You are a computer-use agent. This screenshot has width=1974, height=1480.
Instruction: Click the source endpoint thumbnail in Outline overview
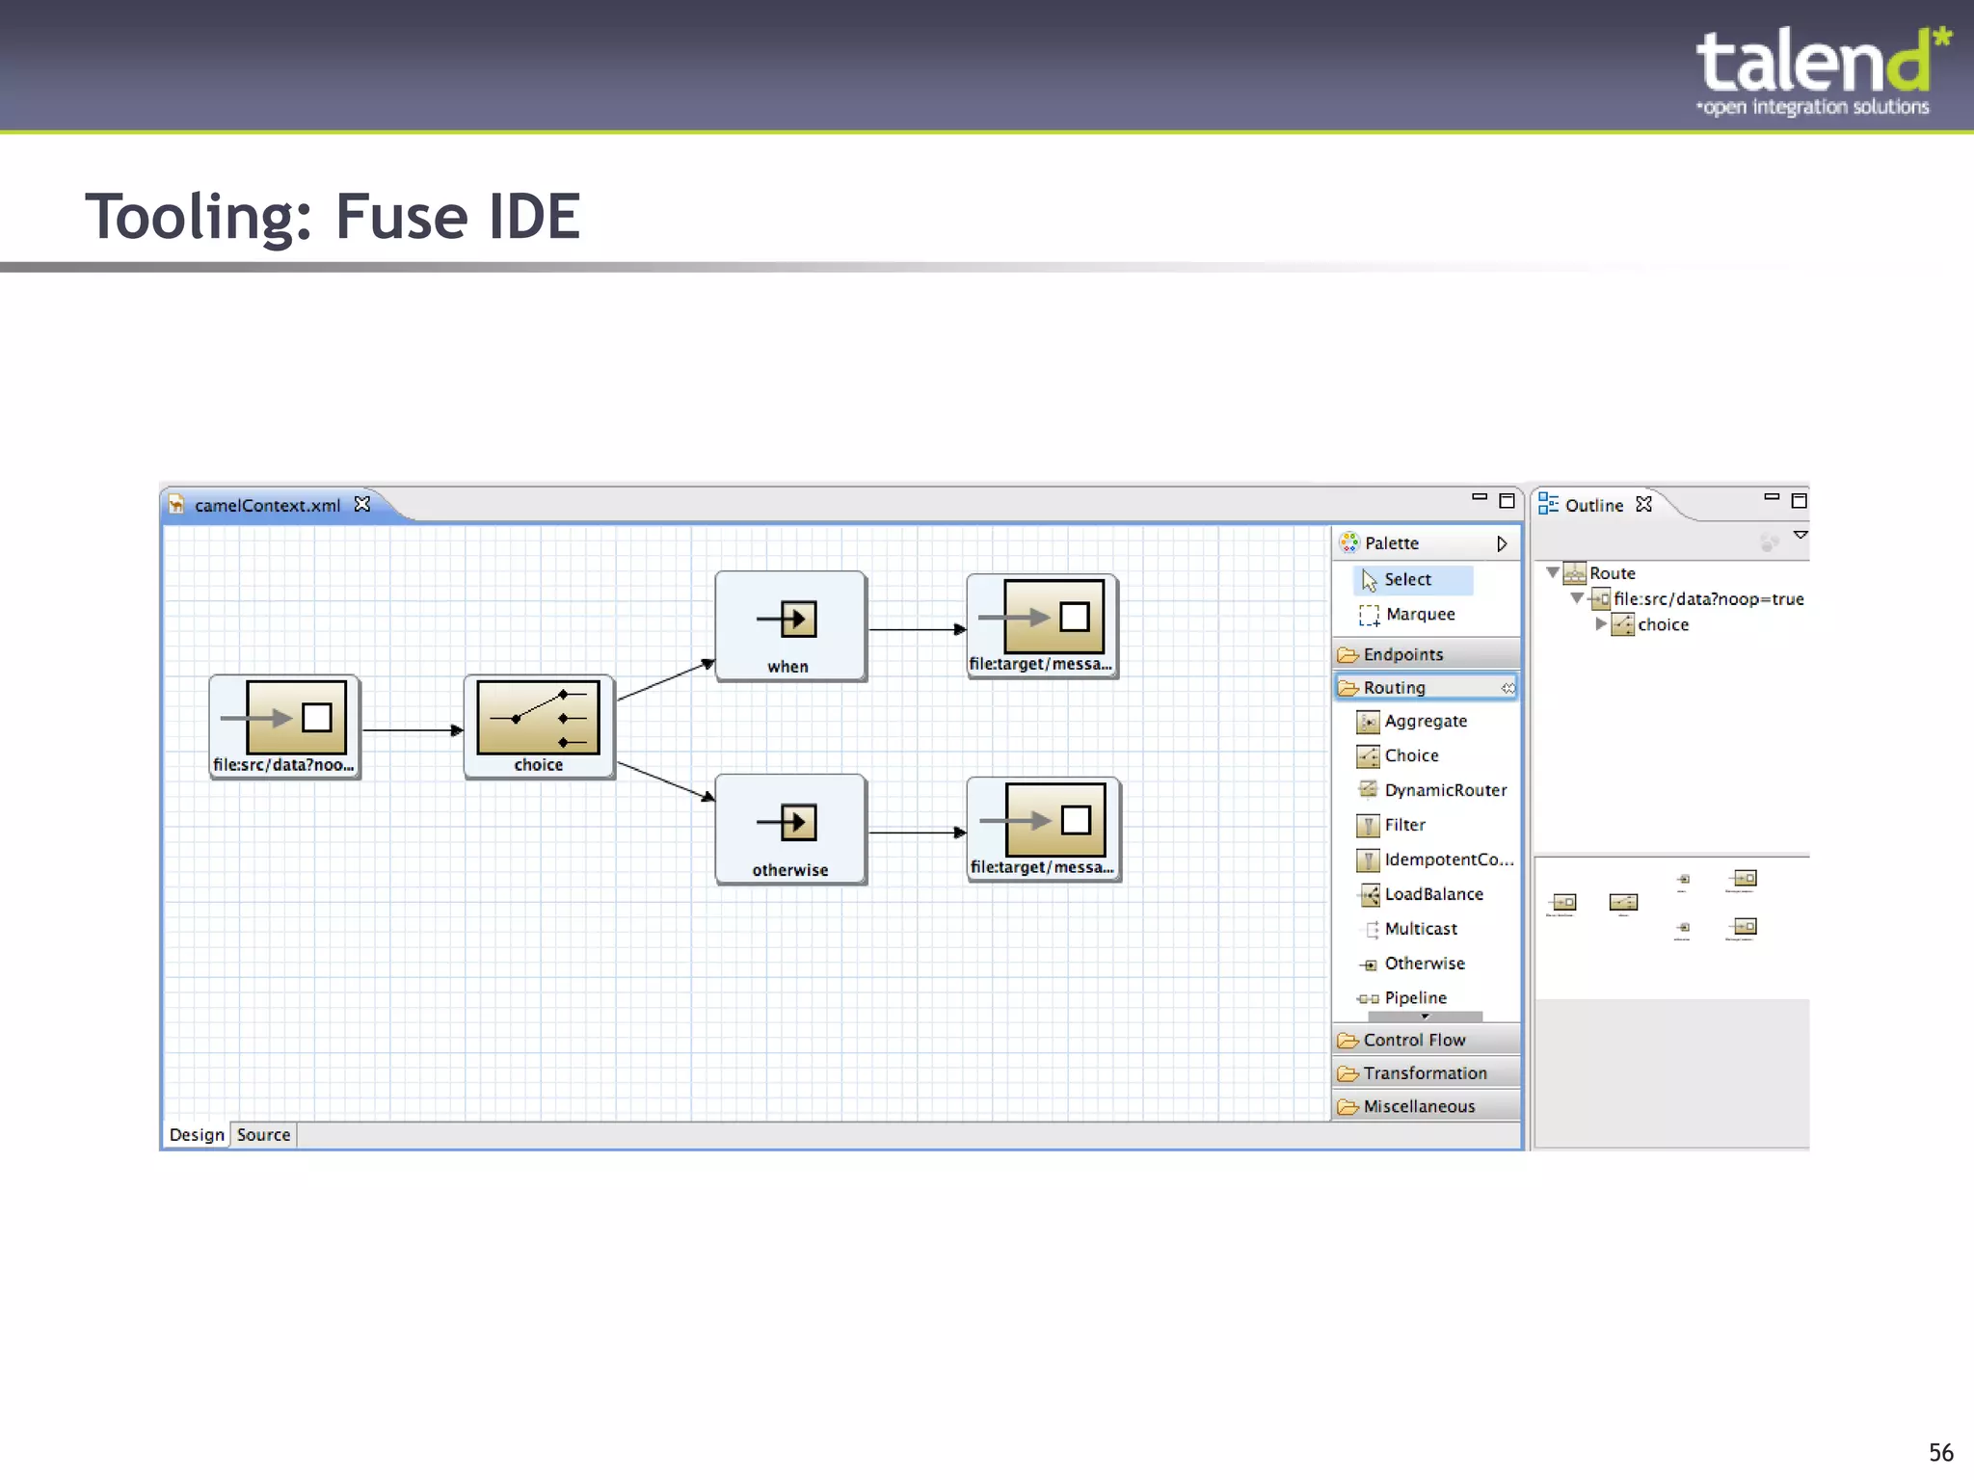[x=1563, y=903]
